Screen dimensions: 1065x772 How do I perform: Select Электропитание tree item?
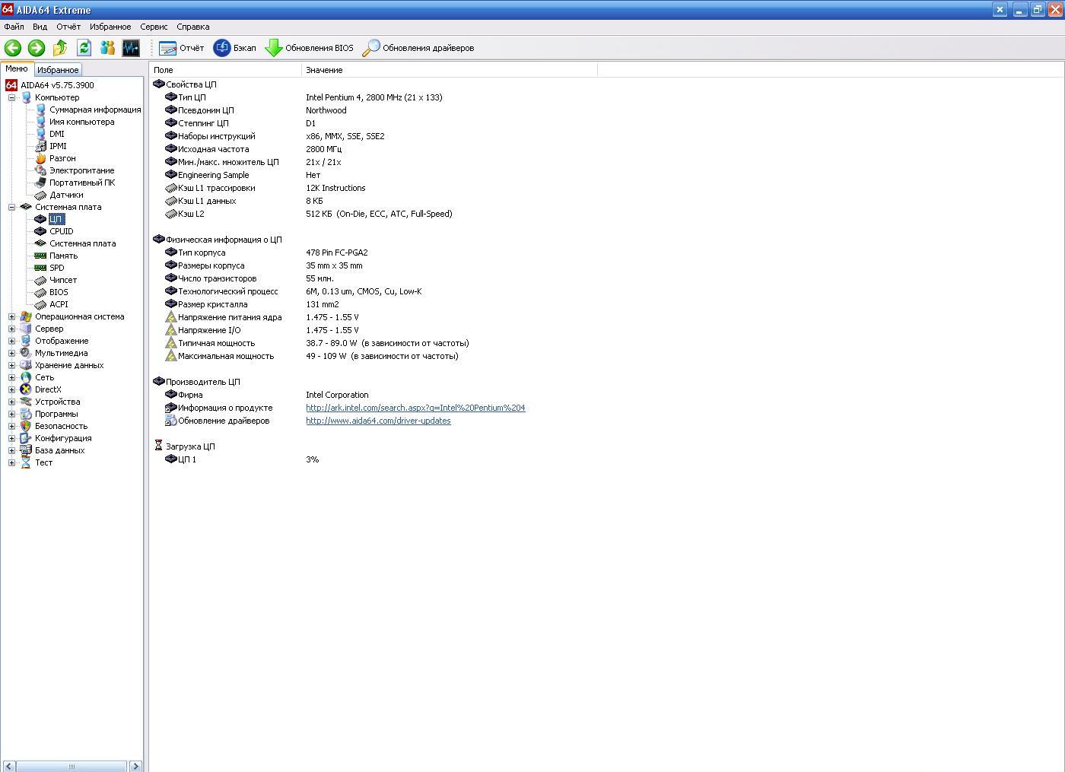[82, 170]
